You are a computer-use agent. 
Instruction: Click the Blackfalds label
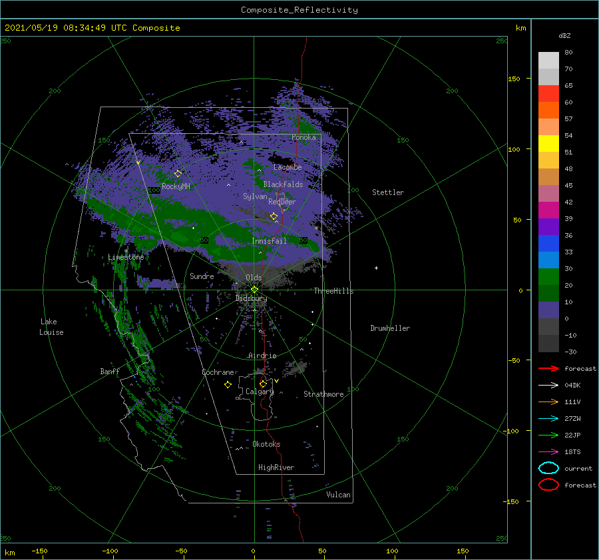point(283,184)
